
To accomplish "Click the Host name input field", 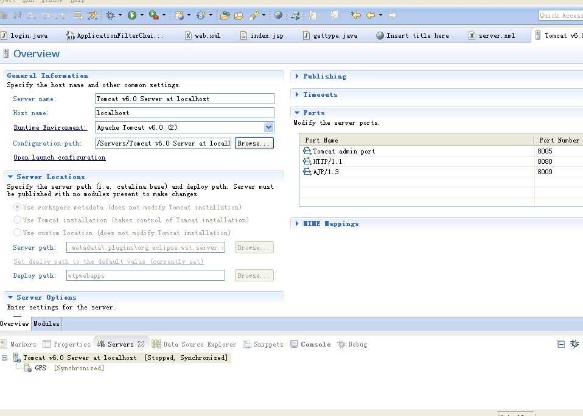I will tap(185, 113).
